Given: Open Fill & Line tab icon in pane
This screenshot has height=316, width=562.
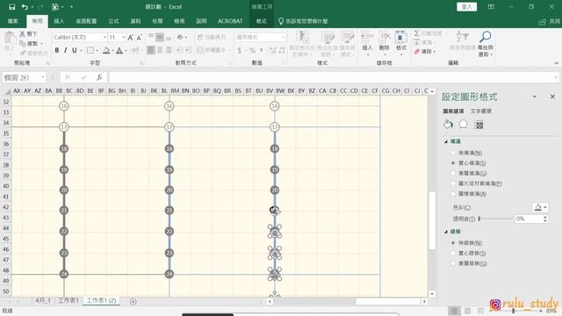Looking at the screenshot, I should (448, 125).
